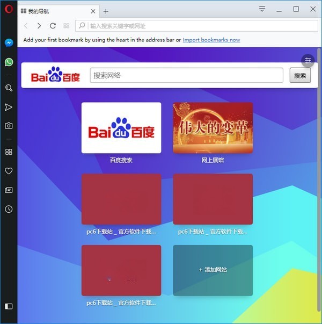Open My Flow paper-plane icon
This screenshot has width=322, height=324.
[x=9, y=107]
